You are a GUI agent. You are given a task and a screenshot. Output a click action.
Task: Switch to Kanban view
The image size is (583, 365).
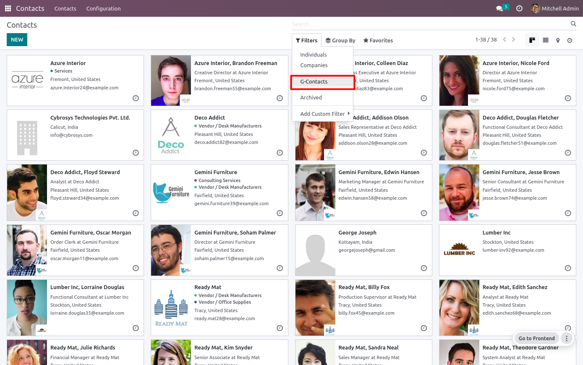(x=532, y=40)
